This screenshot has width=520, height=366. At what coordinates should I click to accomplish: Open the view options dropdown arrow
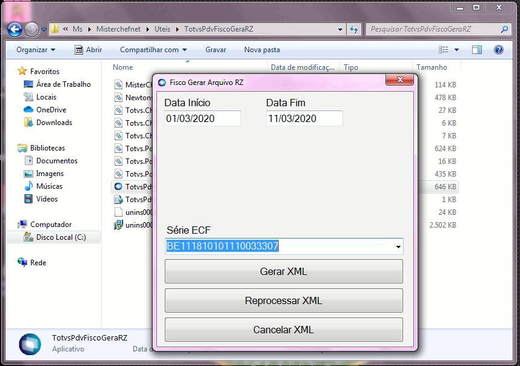(456, 50)
